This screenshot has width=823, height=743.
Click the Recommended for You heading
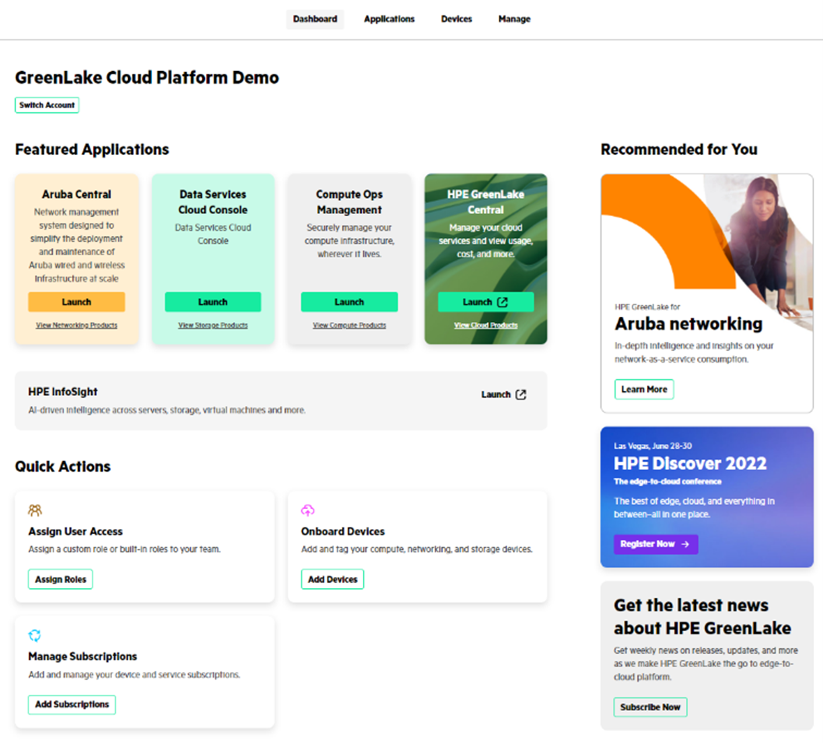[679, 149]
